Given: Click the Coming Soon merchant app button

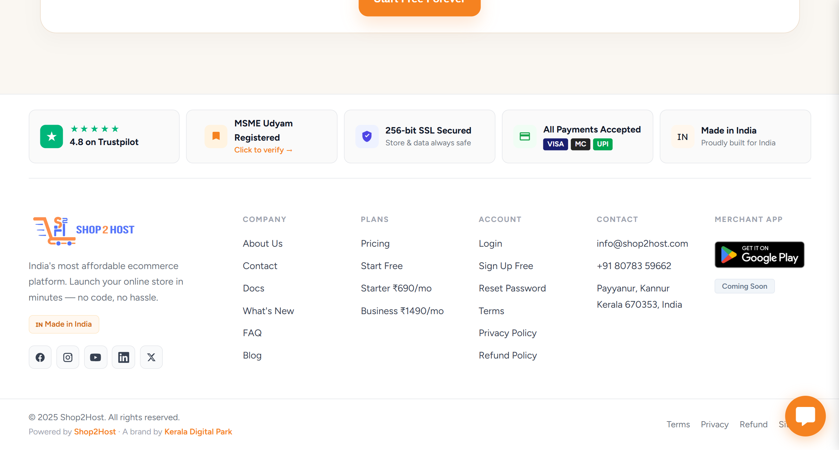Looking at the screenshot, I should tap(744, 286).
